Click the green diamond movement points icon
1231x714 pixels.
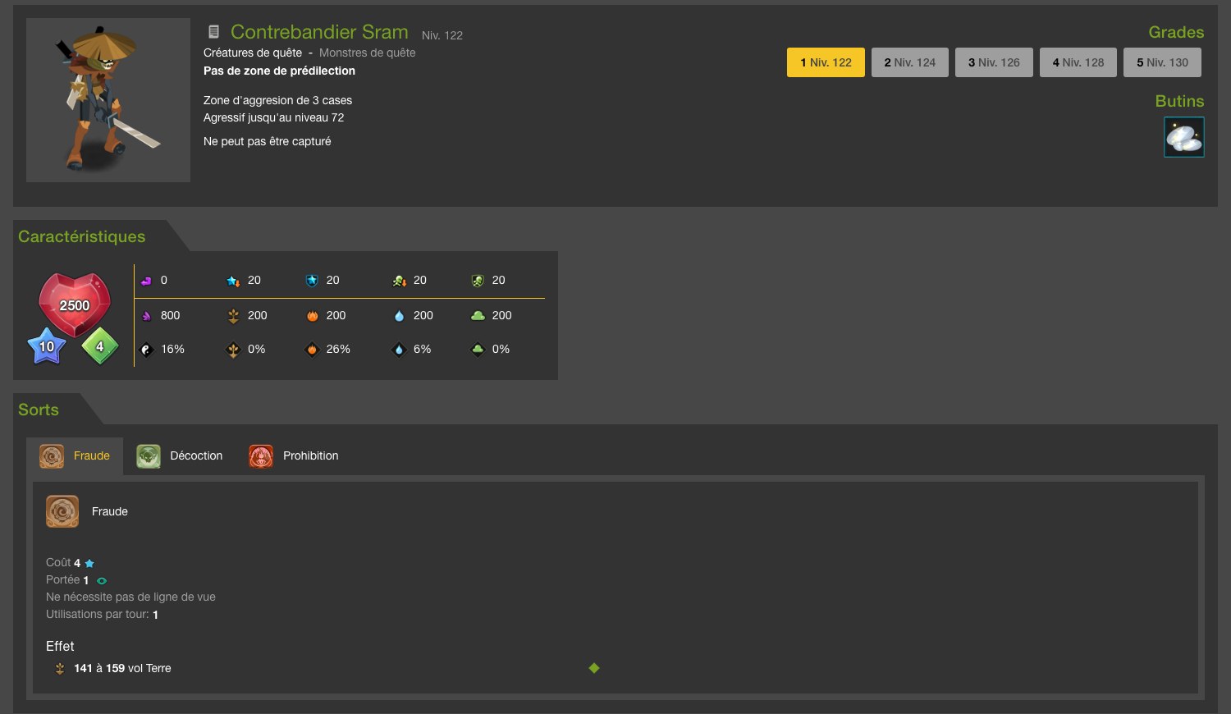(x=100, y=346)
